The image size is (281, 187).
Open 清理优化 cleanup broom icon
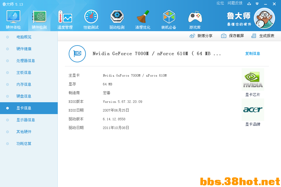pos(143,17)
